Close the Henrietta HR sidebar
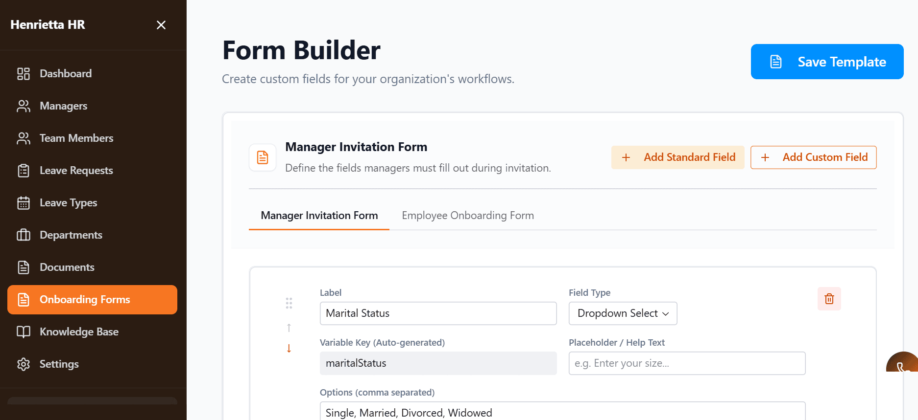 click(161, 25)
